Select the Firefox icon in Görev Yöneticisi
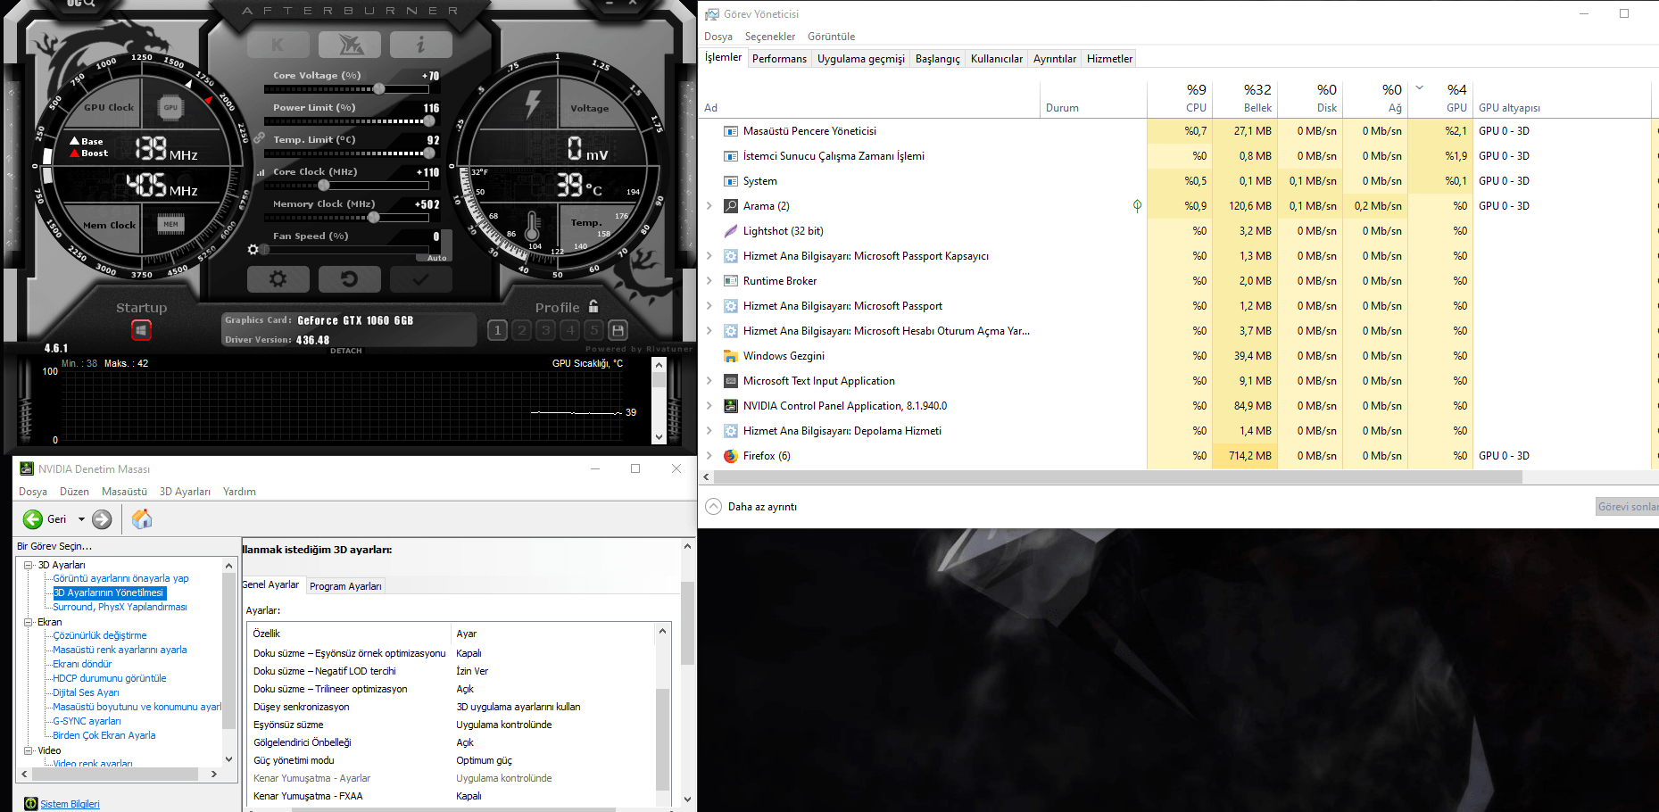The width and height of the screenshot is (1659, 812). pyautogui.click(x=731, y=456)
